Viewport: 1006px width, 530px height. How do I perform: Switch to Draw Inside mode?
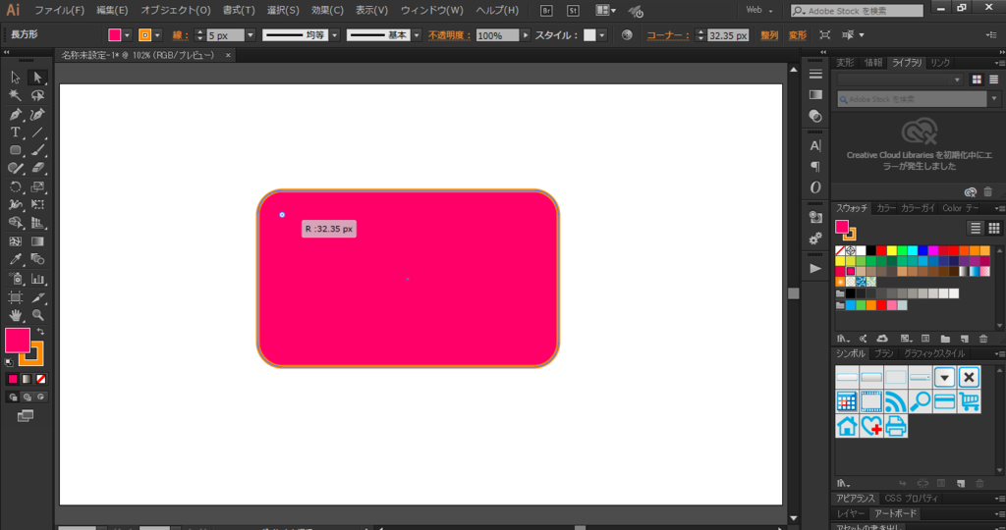[40, 397]
